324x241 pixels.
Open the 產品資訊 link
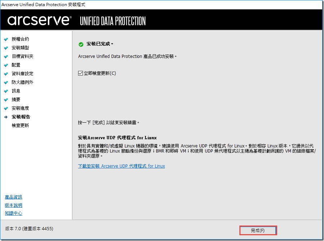pos(14,197)
